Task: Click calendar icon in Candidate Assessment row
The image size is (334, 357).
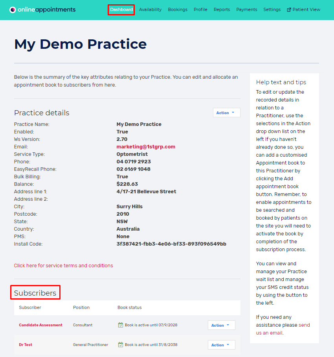Action: tap(121, 325)
